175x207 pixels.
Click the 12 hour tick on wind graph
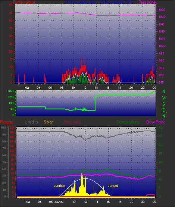(x=85, y=88)
